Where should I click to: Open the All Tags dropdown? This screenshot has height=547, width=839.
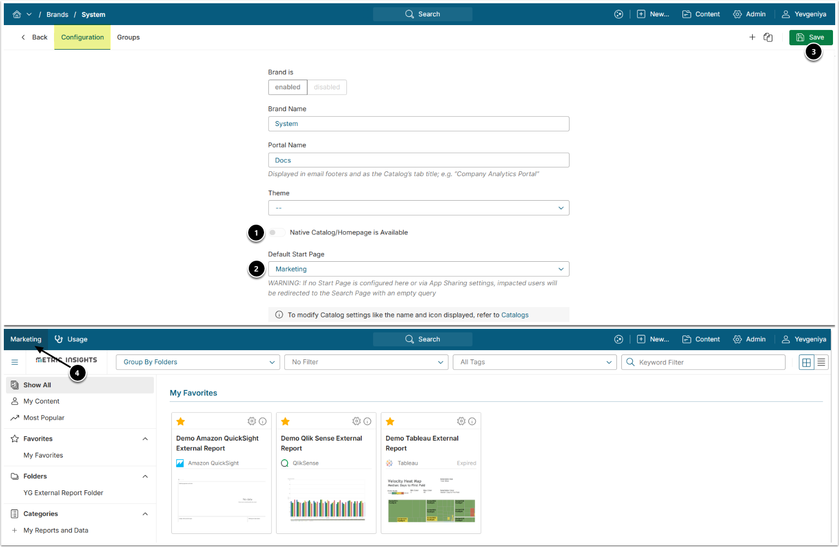(535, 362)
